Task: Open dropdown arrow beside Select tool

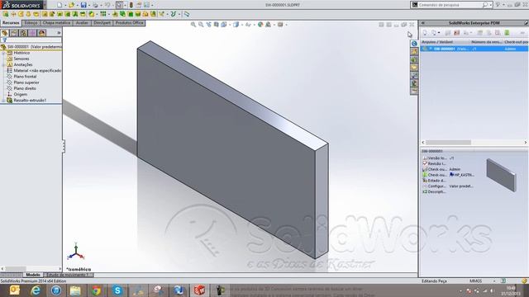Action: 125,5
